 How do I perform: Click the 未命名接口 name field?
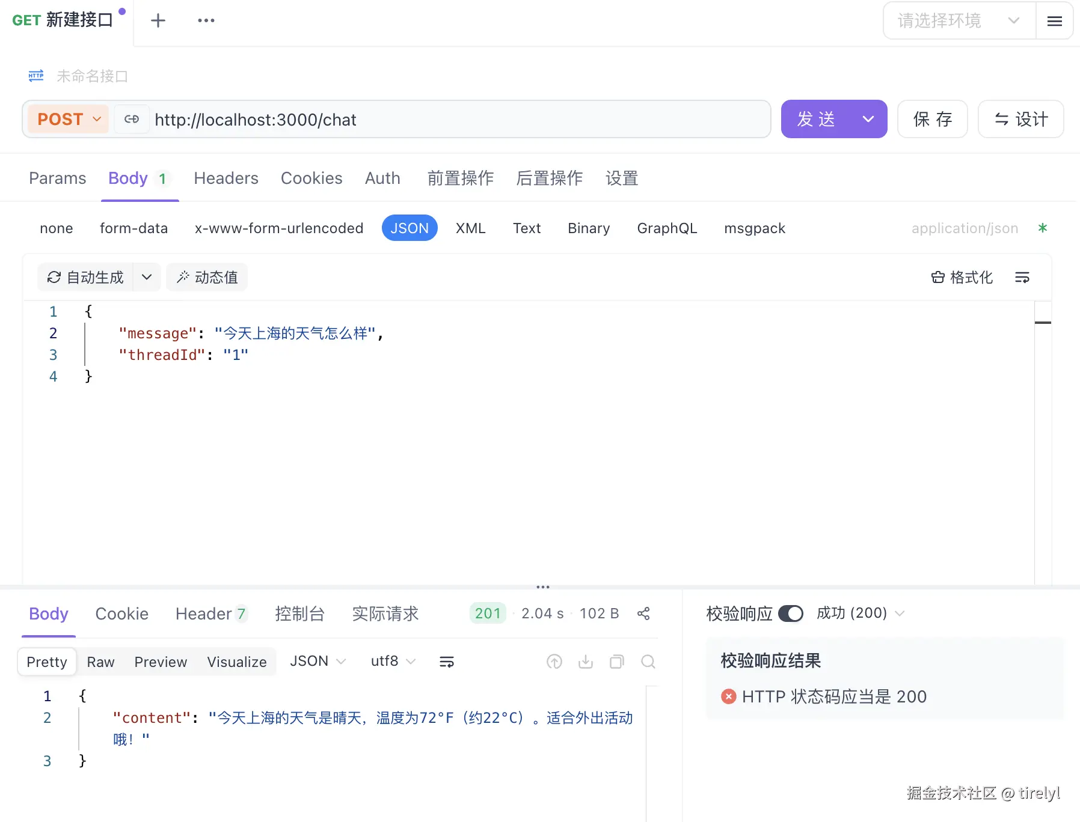92,76
